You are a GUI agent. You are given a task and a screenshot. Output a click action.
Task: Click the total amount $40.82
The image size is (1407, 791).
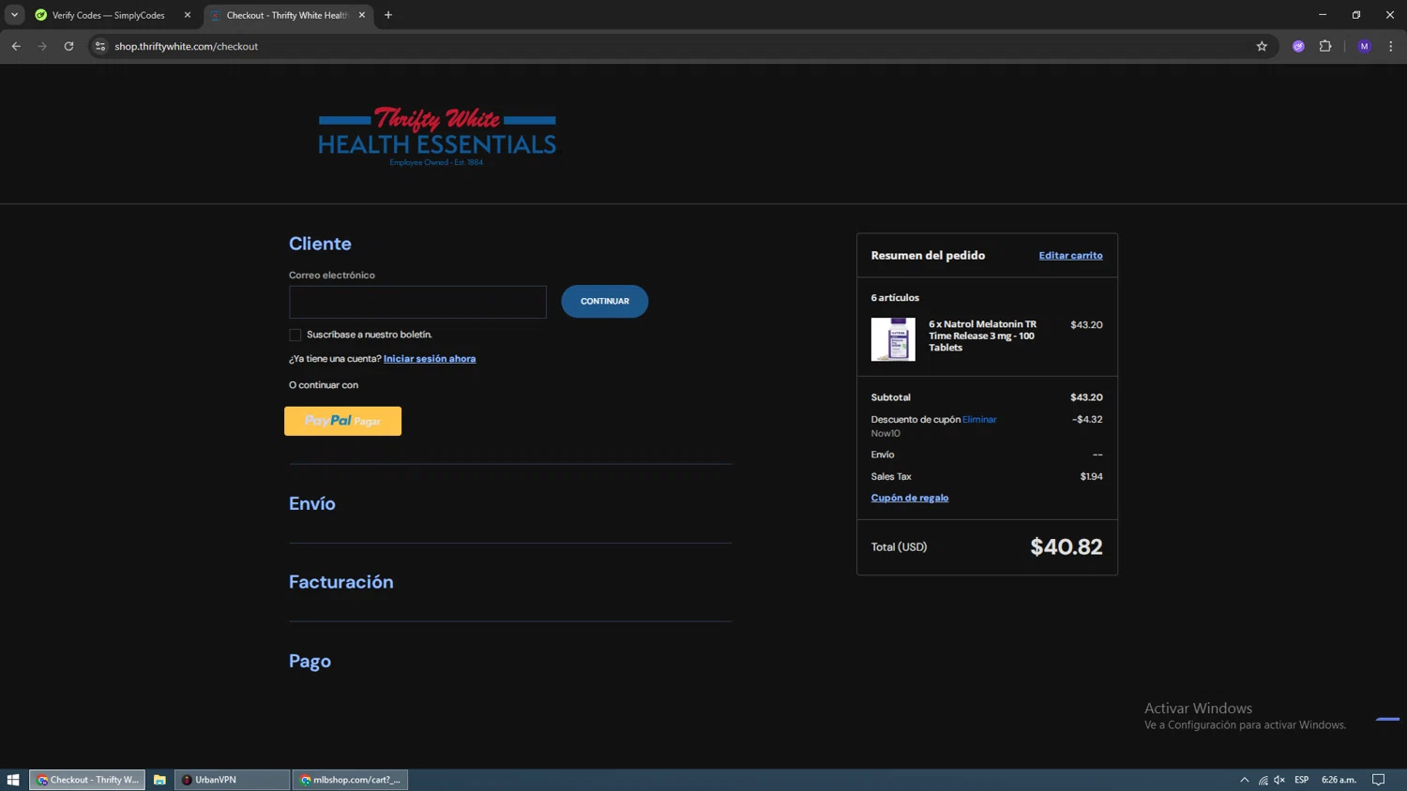point(1067,546)
